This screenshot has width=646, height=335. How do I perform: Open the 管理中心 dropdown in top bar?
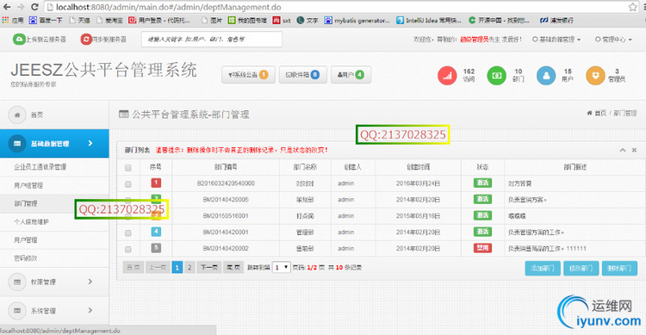[x=613, y=39]
